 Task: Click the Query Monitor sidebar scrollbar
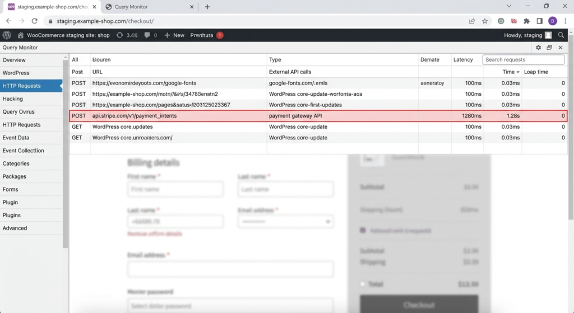[66, 153]
